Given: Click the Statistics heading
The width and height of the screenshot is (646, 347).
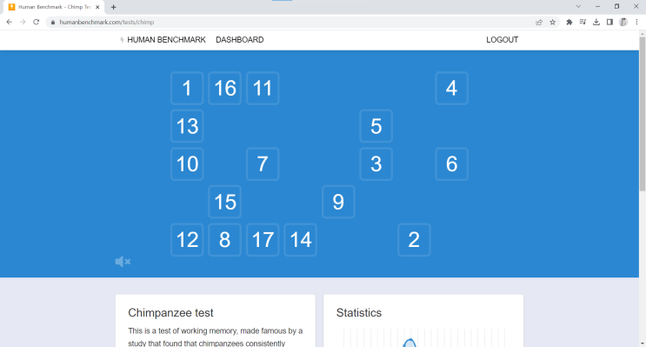Looking at the screenshot, I should [359, 313].
